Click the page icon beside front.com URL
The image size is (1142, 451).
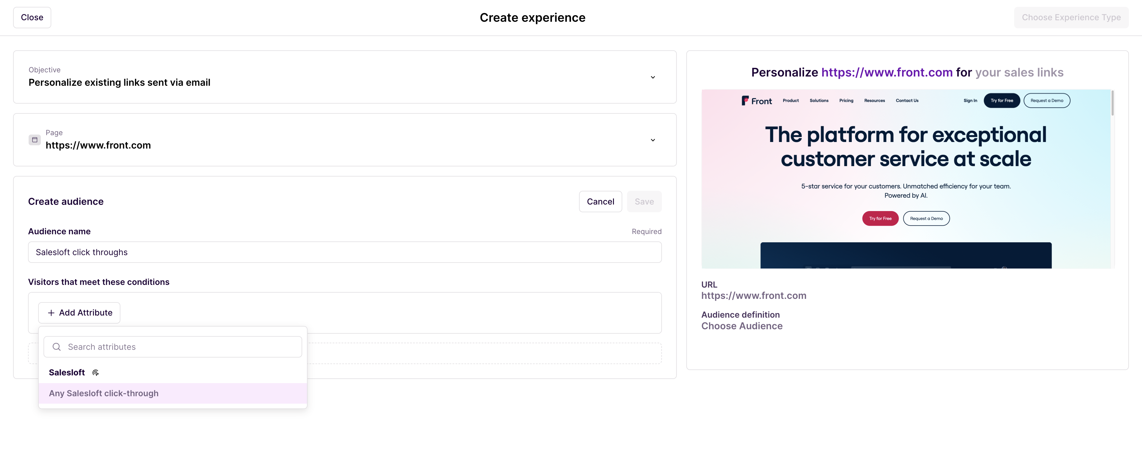(x=35, y=140)
